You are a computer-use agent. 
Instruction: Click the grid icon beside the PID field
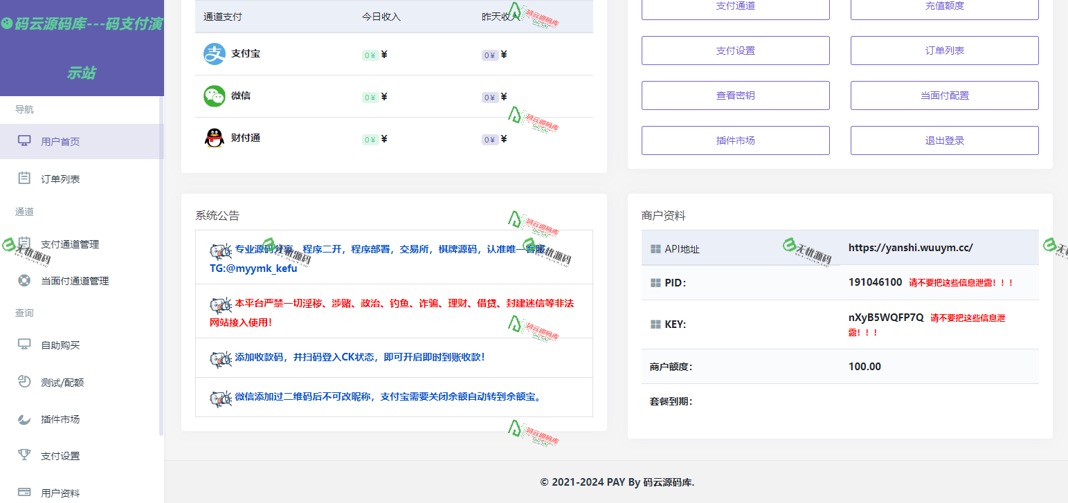click(655, 282)
